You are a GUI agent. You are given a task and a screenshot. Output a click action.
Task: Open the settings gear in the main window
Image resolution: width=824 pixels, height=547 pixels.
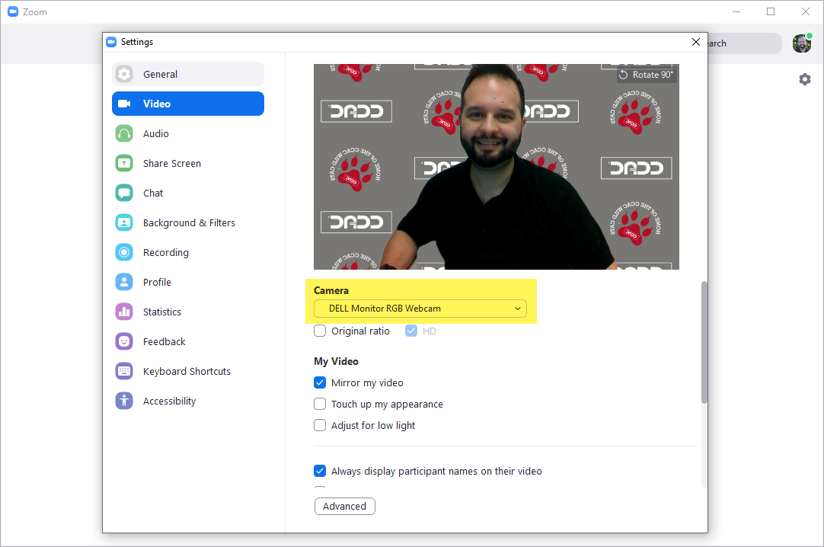point(805,79)
